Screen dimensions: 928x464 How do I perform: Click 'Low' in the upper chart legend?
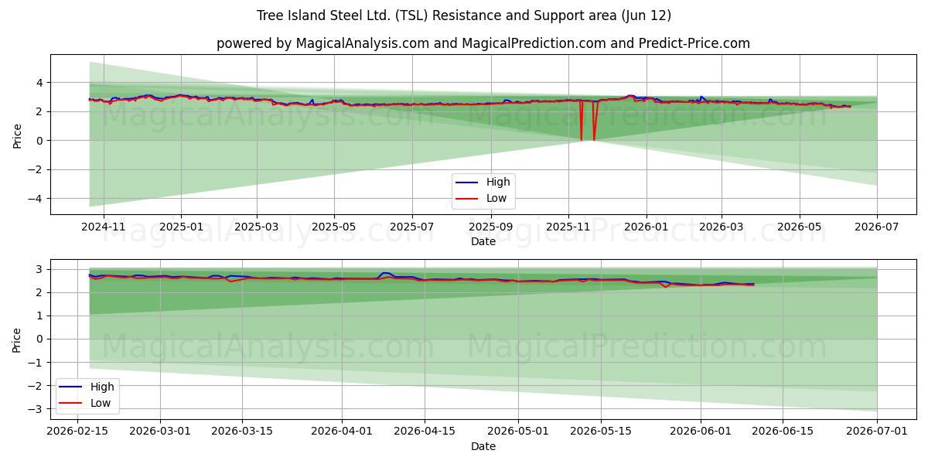coord(496,199)
